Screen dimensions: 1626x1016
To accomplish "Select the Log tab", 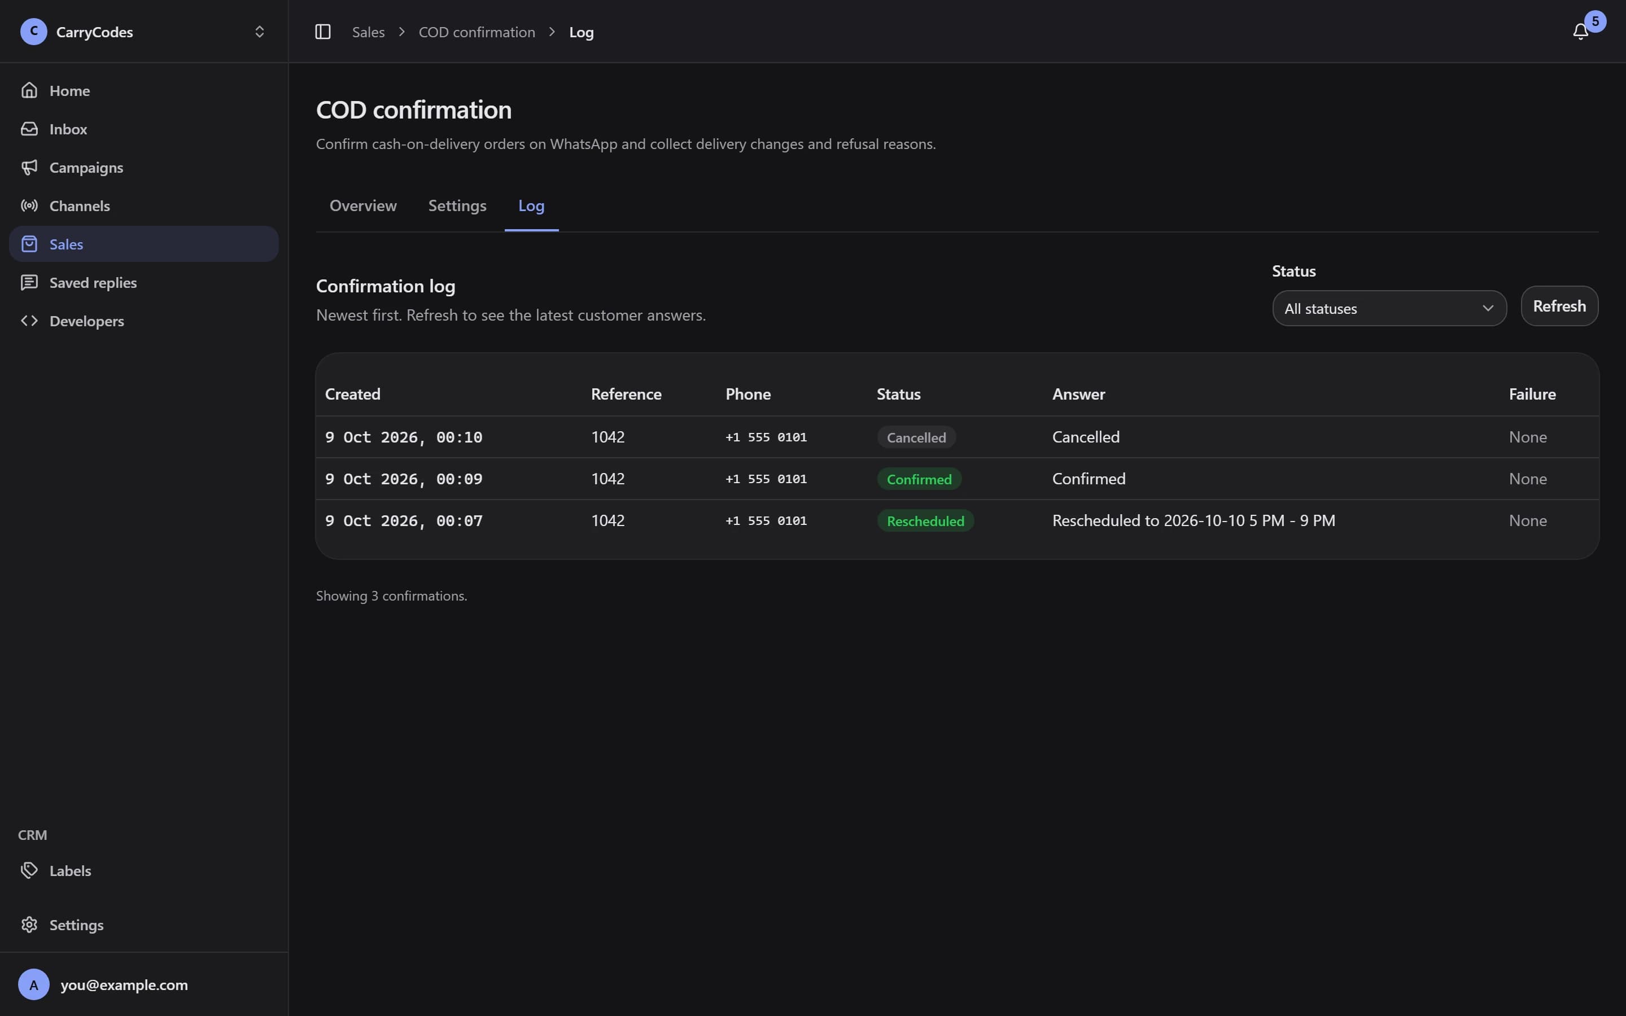I will 531,205.
